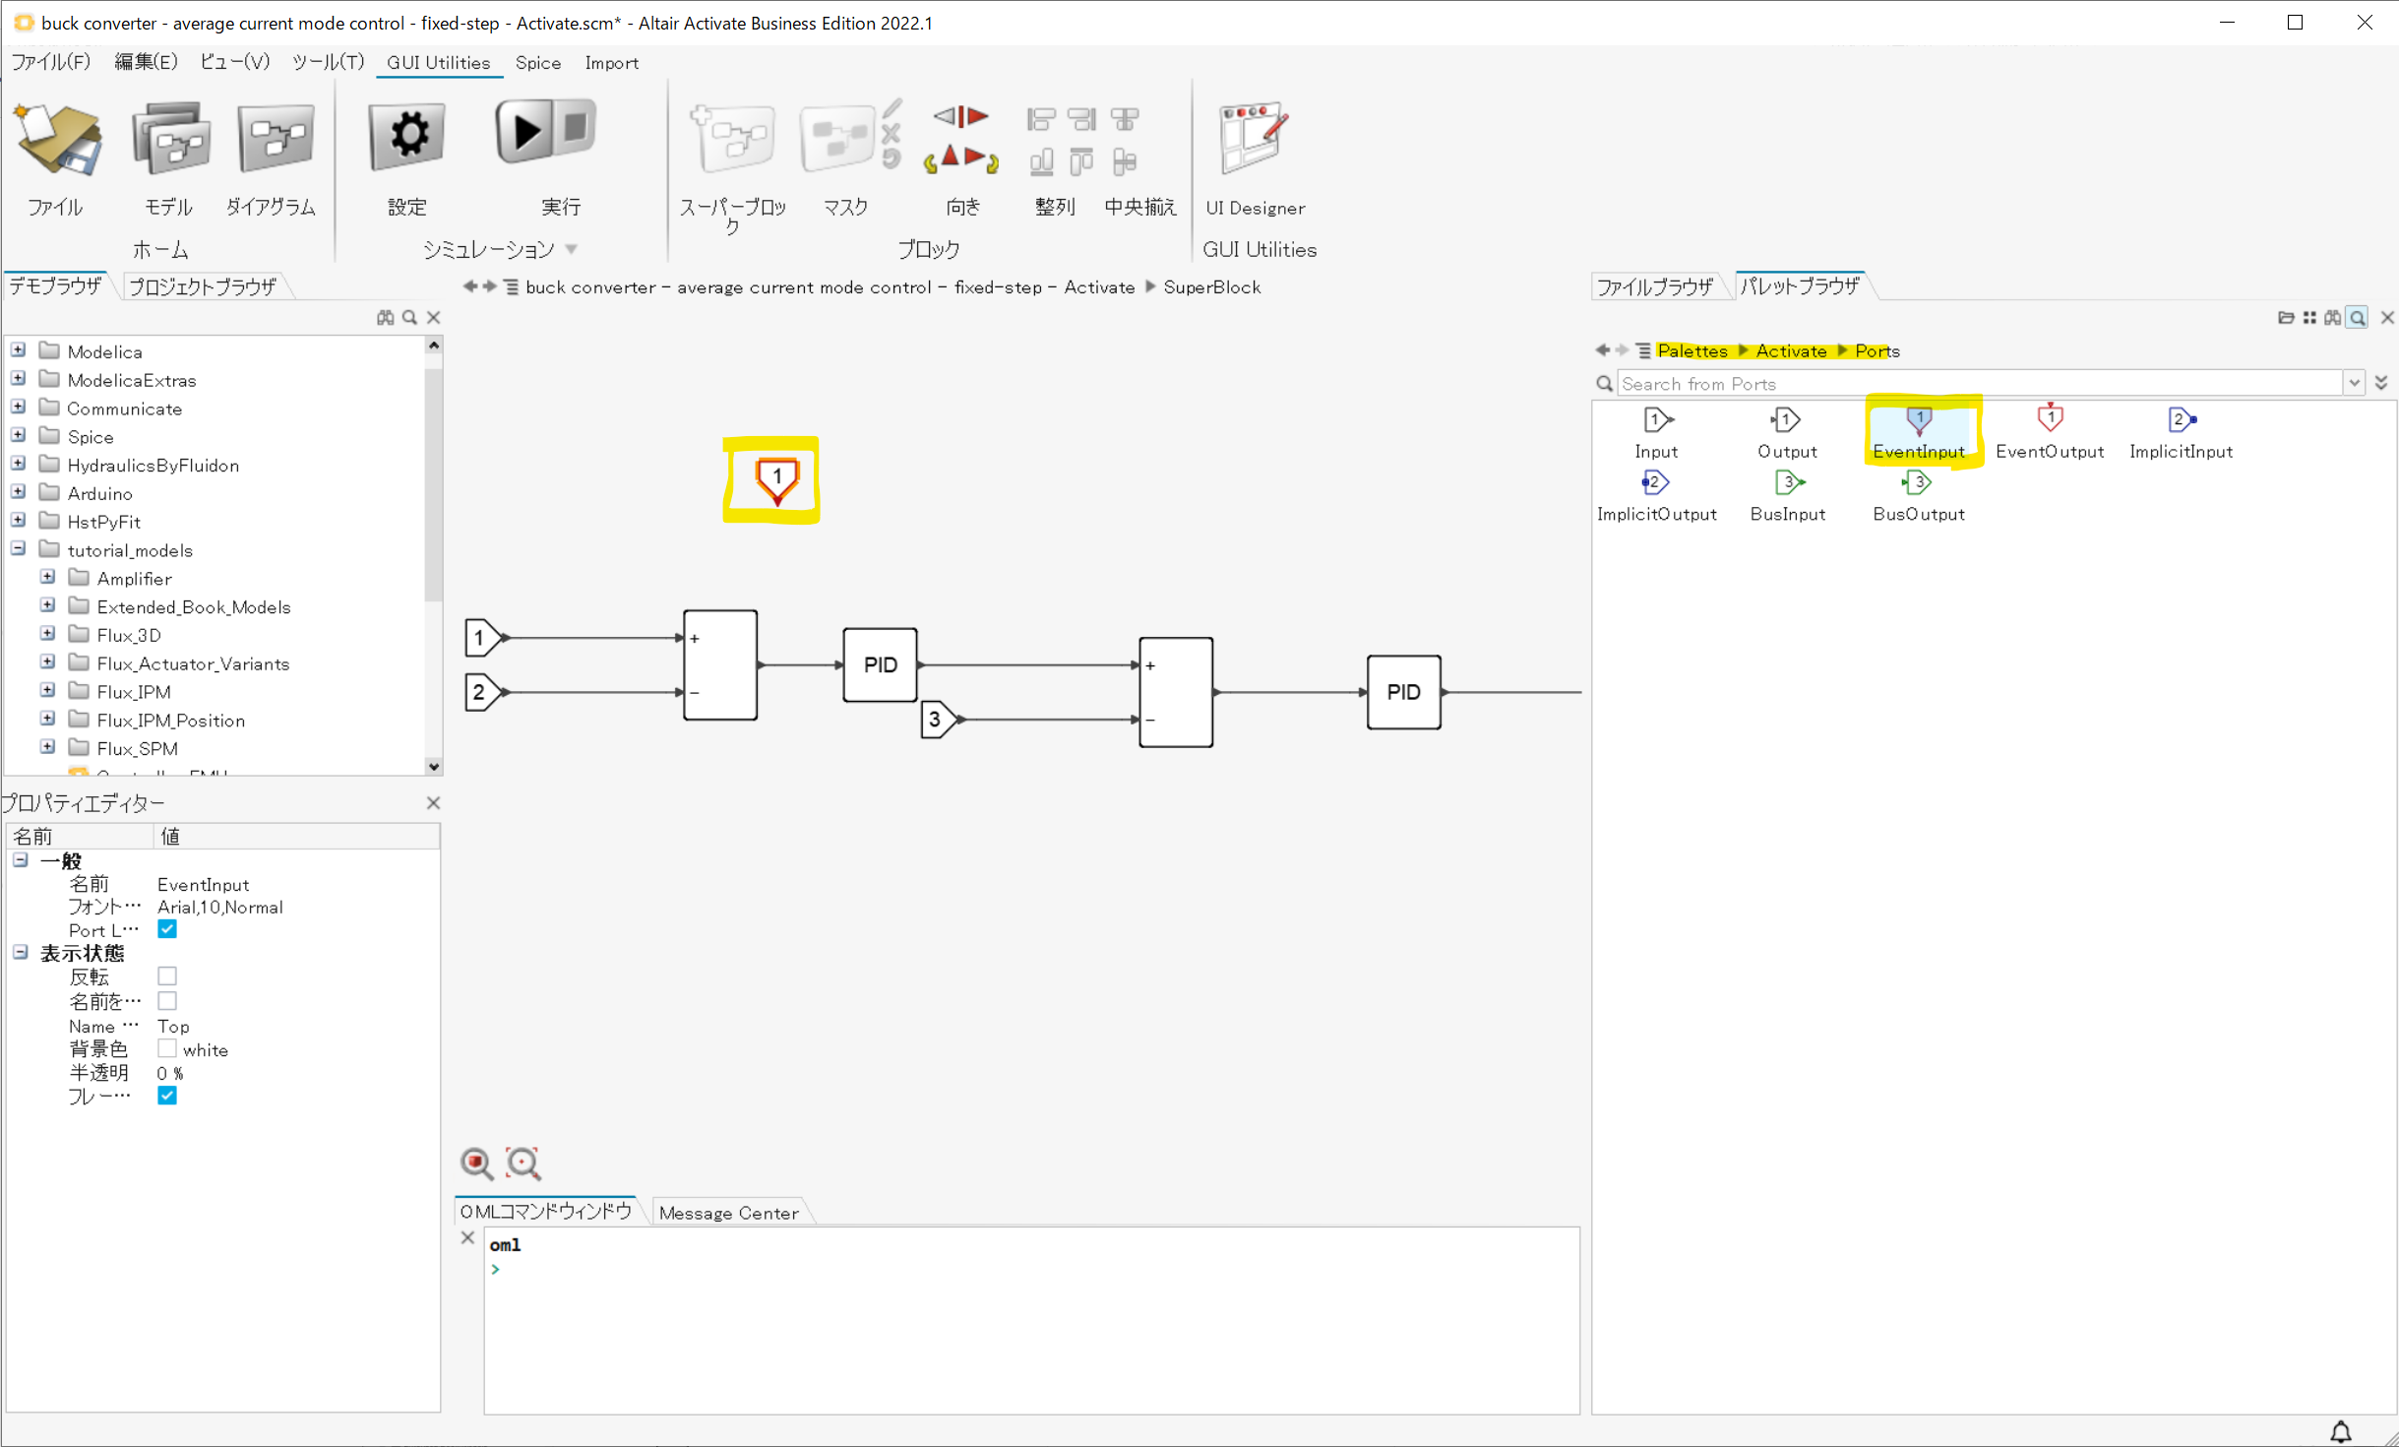Open the palette search dropdown arrow

pos(2353,384)
